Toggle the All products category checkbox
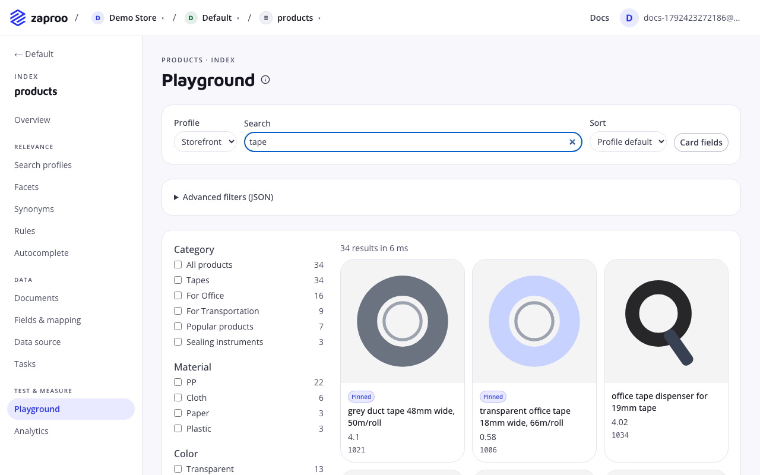The image size is (760, 475). 178,265
